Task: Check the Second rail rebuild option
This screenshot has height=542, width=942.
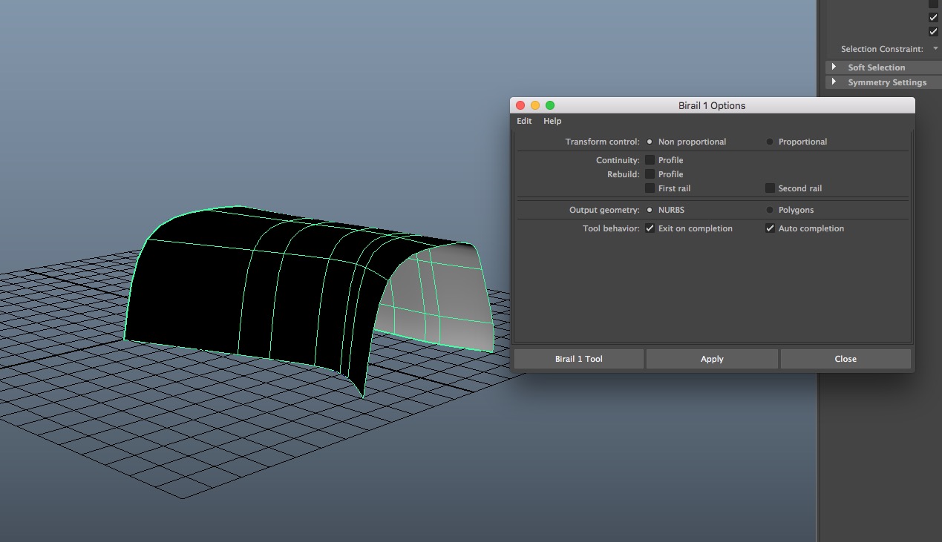Action: (x=771, y=188)
